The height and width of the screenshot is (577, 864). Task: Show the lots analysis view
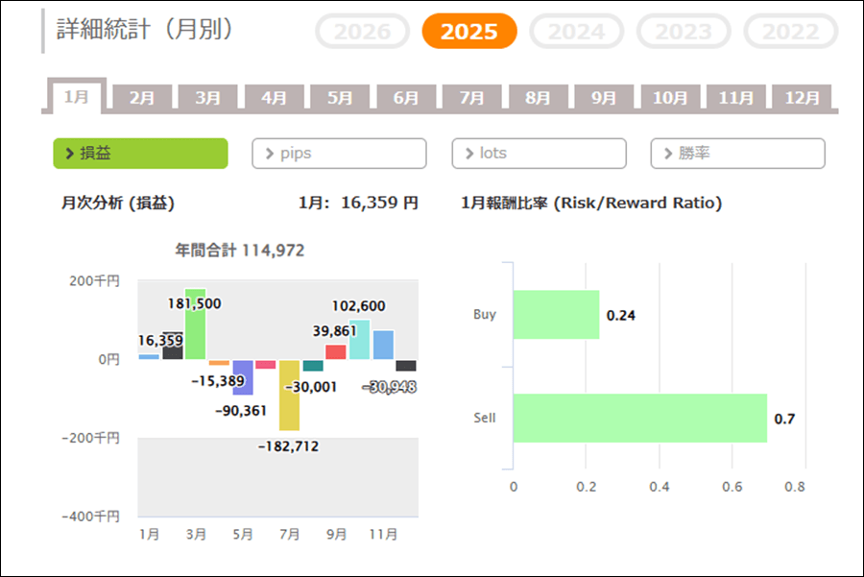pyautogui.click(x=539, y=154)
